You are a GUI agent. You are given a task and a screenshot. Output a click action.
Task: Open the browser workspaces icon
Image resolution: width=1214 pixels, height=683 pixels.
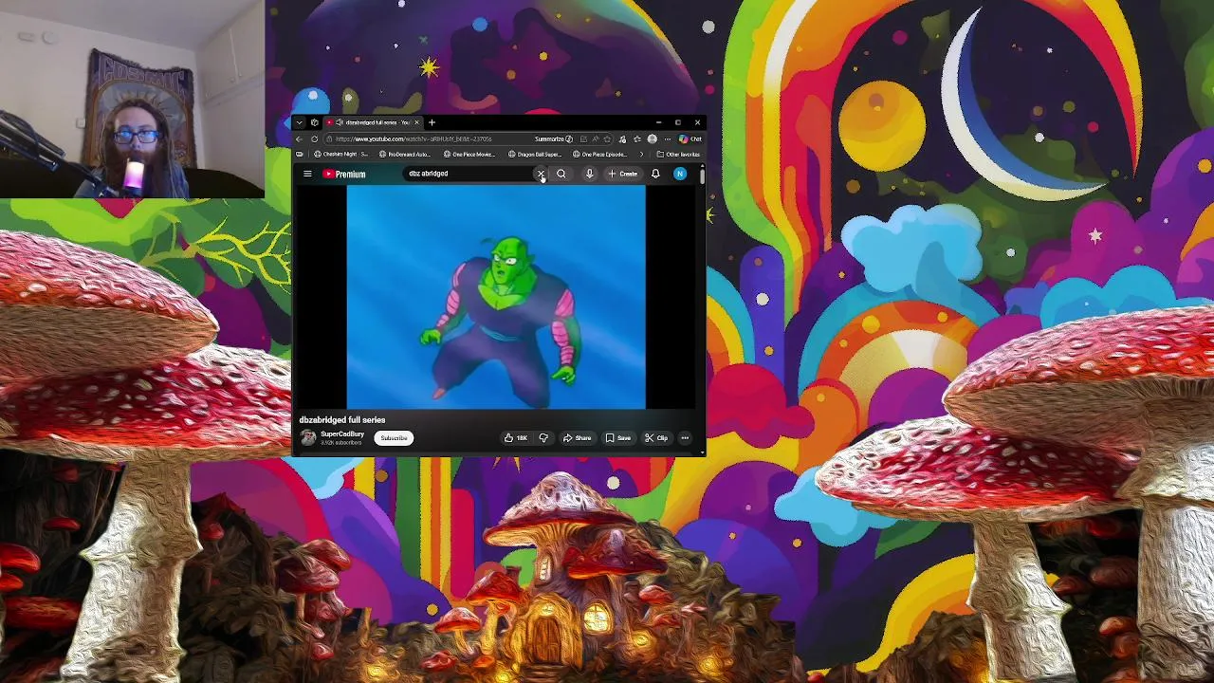point(314,122)
